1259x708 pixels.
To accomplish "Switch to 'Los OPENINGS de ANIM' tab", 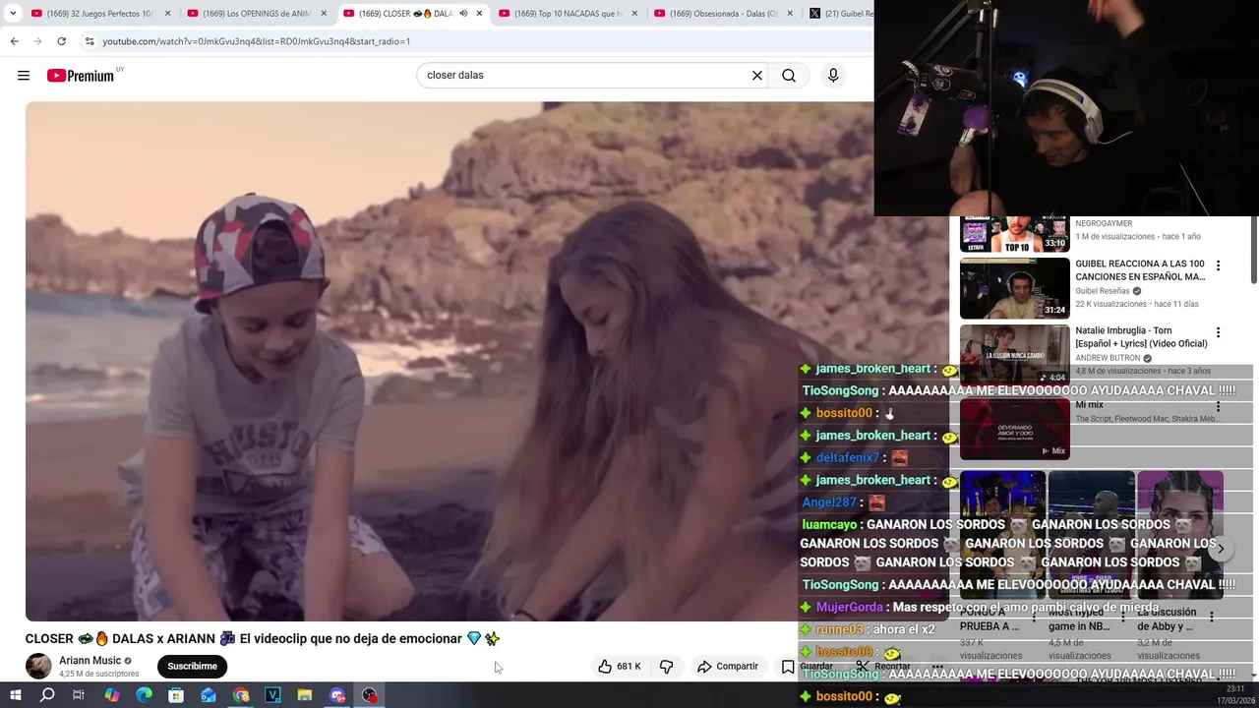I will point(259,14).
